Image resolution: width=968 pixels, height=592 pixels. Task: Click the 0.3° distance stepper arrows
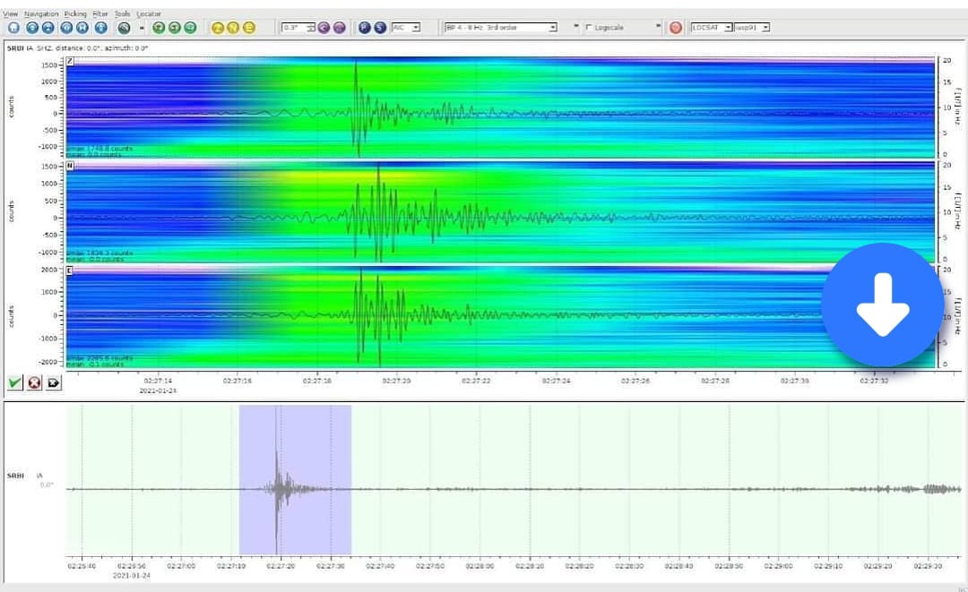[310, 28]
